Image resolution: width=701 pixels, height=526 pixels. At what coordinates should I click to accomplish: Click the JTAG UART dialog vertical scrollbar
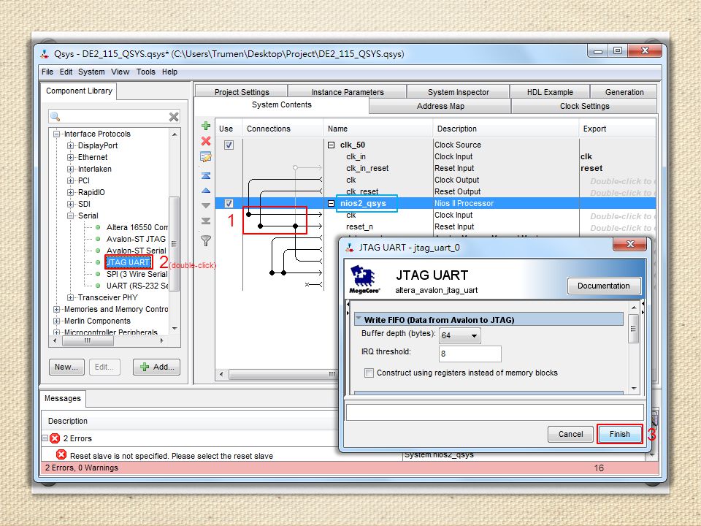click(634, 329)
